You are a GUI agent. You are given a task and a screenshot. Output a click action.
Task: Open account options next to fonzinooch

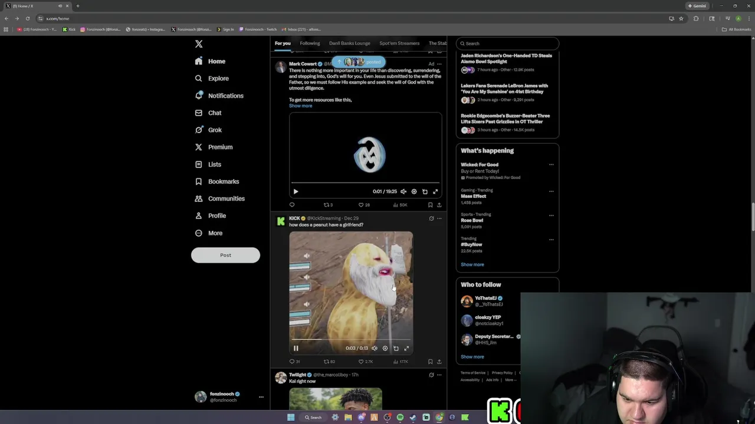[x=261, y=397]
